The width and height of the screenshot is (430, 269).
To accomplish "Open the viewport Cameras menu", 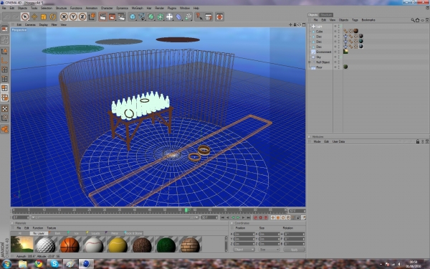I will pos(30,24).
